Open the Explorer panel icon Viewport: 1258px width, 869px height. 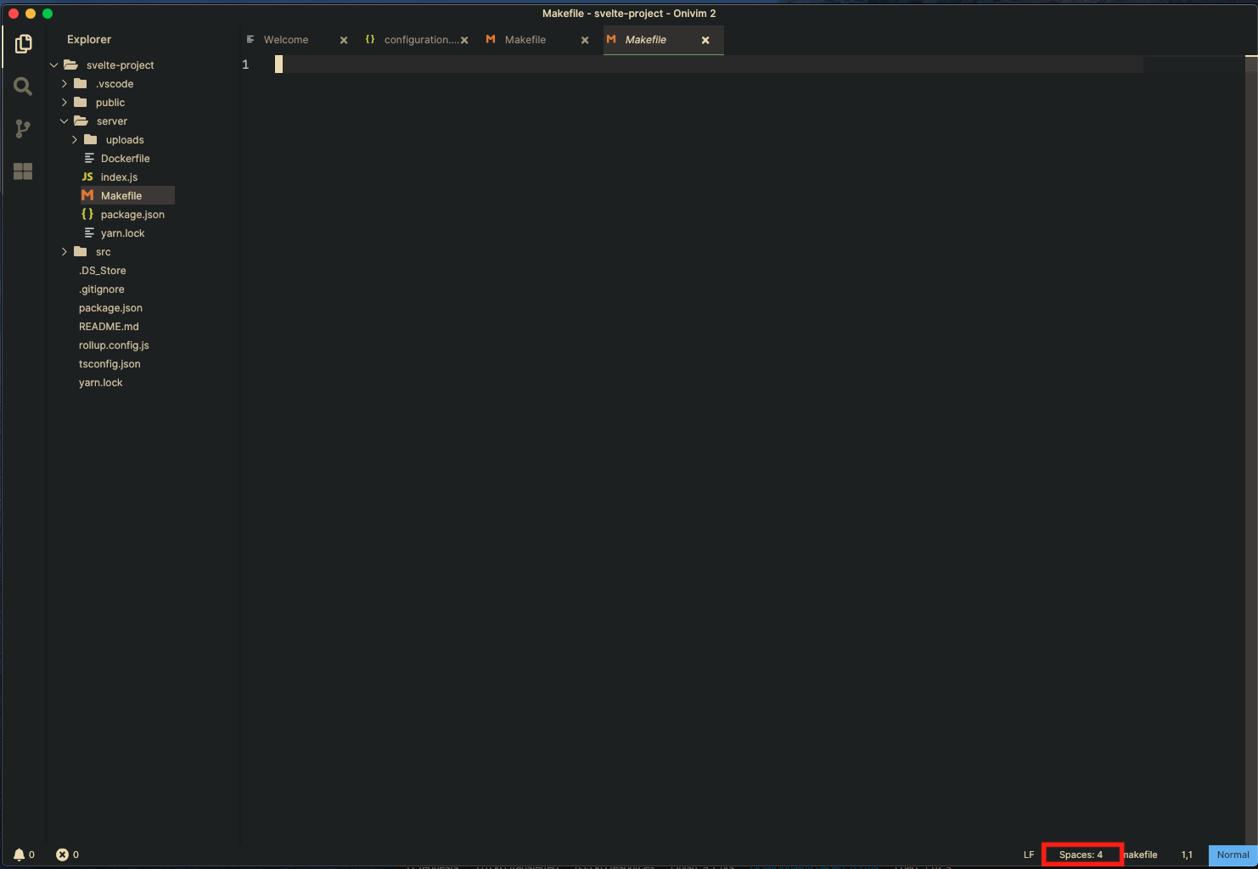point(23,44)
